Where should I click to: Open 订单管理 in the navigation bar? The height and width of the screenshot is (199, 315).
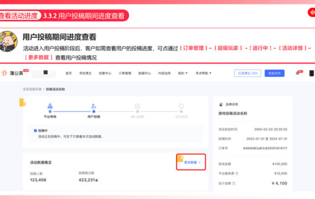(125, 73)
